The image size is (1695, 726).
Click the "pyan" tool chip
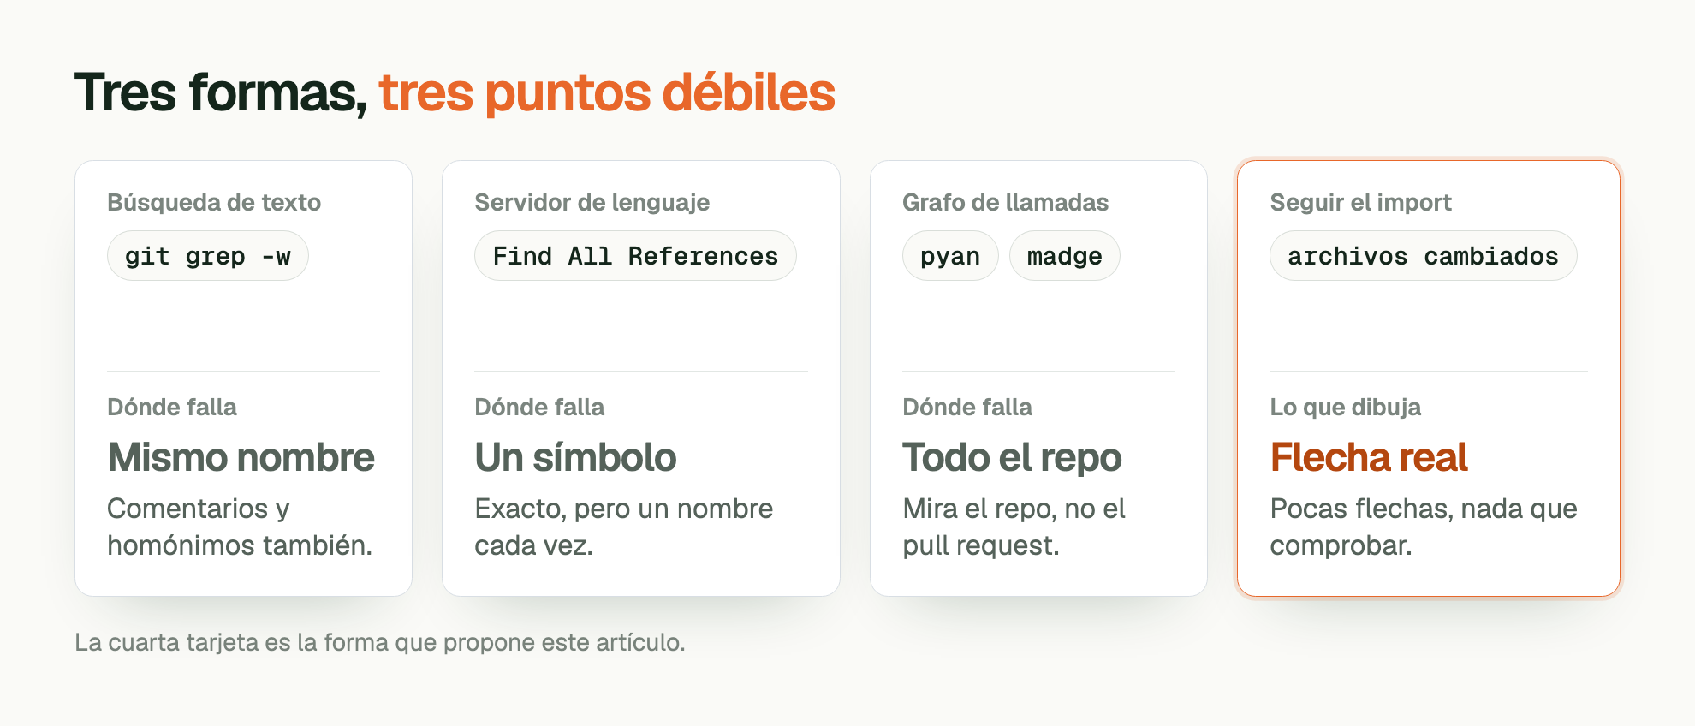[950, 256]
